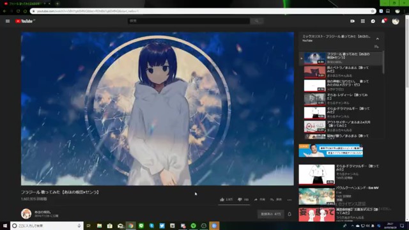The height and width of the screenshot is (230, 409).
Task: Reload the page in browser
Action: pyautogui.click(x=19, y=11)
